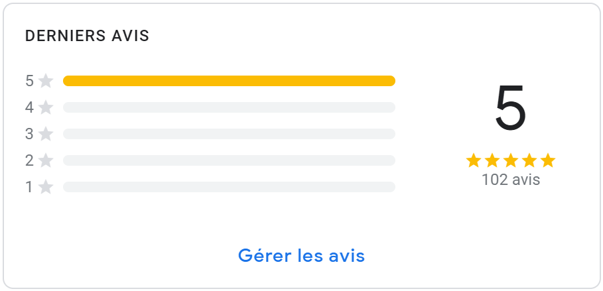Click the DERNIERS AVIS heading
The height and width of the screenshot is (291, 603).
(x=87, y=36)
